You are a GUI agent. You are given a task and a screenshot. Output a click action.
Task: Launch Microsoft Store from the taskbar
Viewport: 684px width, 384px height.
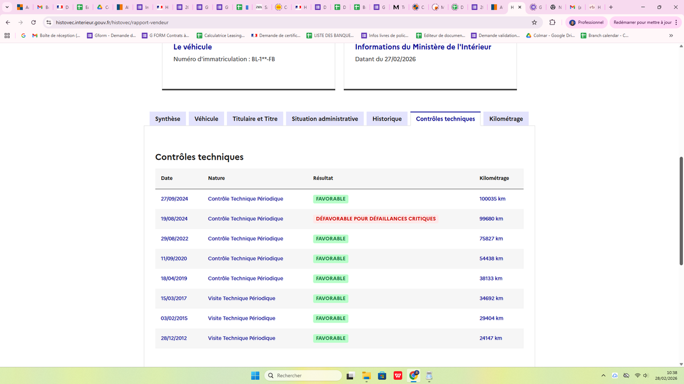(x=382, y=375)
